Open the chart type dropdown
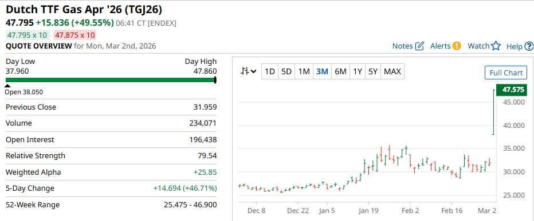Image resolution: width=534 pixels, height=221 pixels. (x=248, y=71)
